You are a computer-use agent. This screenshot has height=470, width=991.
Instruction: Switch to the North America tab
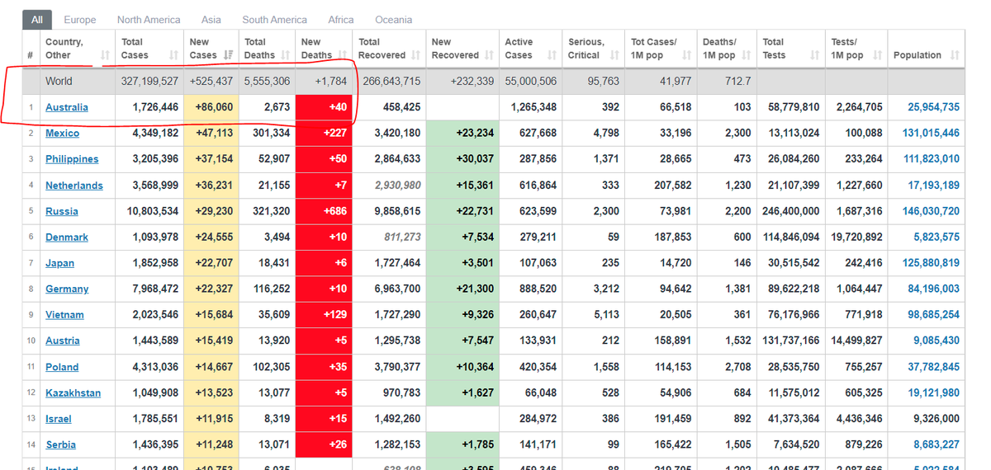(x=149, y=20)
